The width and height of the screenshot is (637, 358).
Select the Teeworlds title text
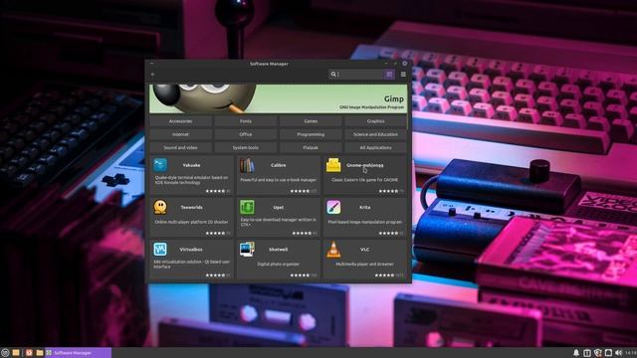pos(191,208)
